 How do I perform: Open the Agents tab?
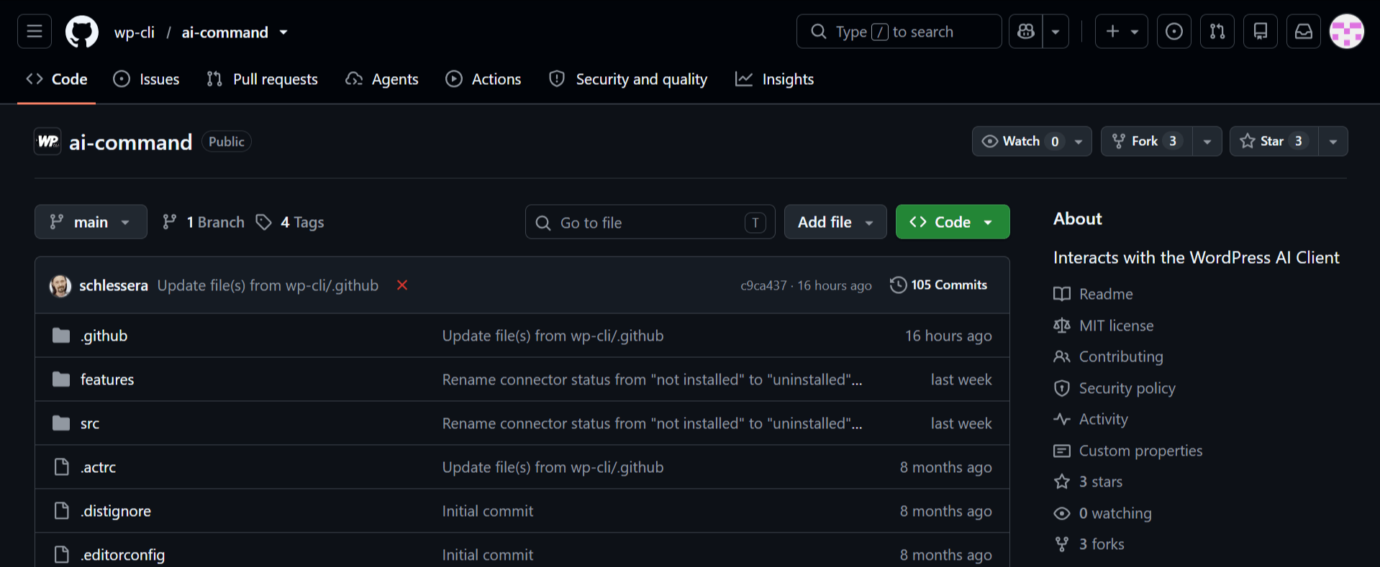pyautogui.click(x=382, y=79)
